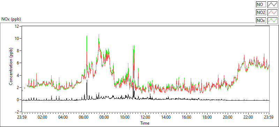
Task: Click the NO2 red line style icon
Action: coord(273,13)
